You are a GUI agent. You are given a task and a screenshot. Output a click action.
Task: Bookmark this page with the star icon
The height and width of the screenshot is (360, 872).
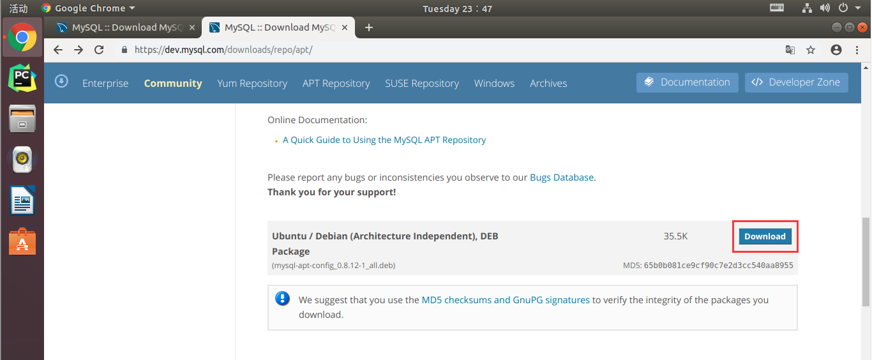pos(811,50)
